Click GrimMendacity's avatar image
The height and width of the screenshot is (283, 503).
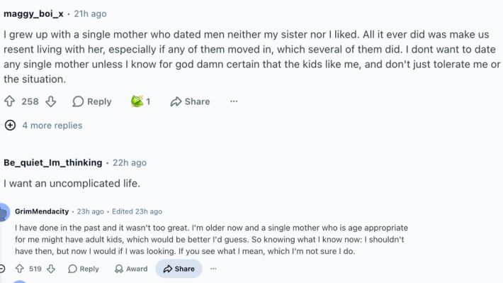click(4, 212)
